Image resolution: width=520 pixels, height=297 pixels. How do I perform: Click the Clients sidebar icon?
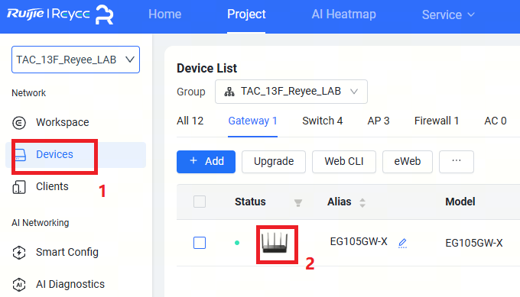click(19, 187)
